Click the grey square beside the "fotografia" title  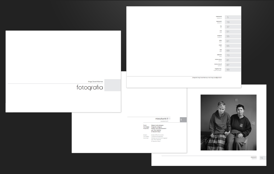pyautogui.click(x=112, y=85)
